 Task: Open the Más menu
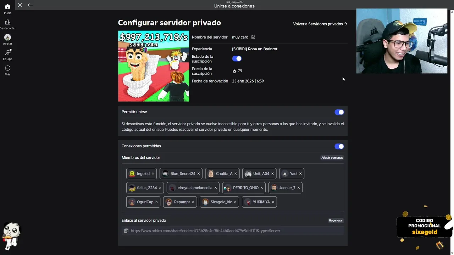pos(7,70)
